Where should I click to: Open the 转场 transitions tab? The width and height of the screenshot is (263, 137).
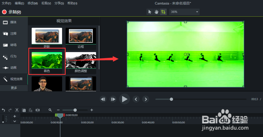[x=14, y=45]
